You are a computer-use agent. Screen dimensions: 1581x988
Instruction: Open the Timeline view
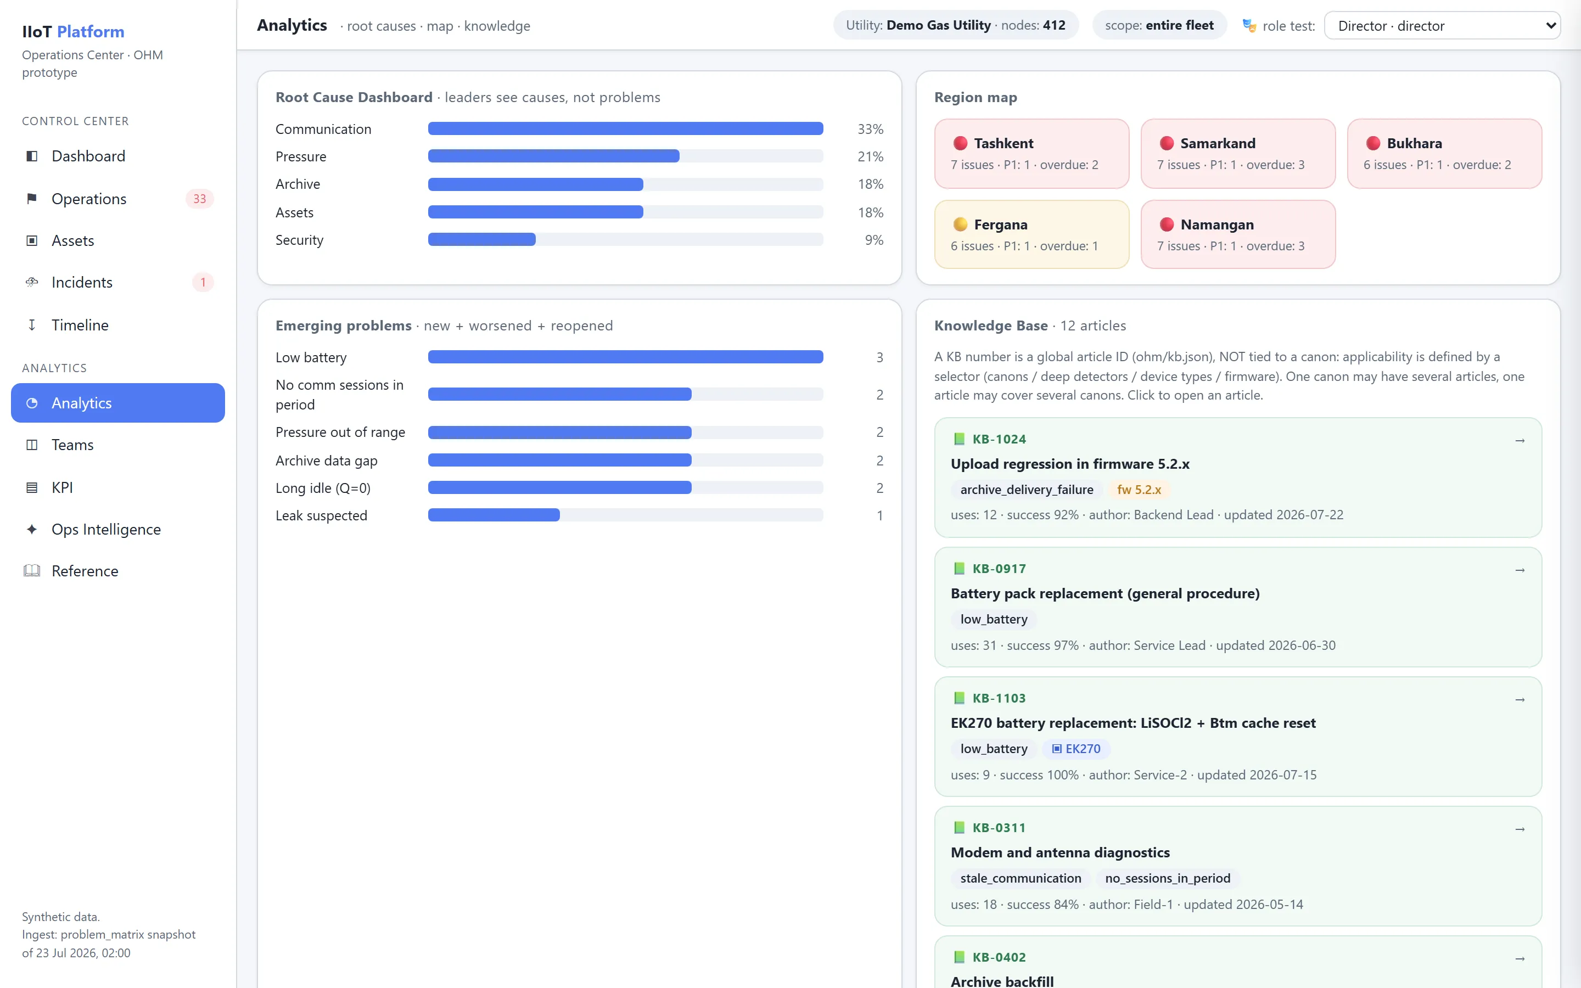(117, 325)
